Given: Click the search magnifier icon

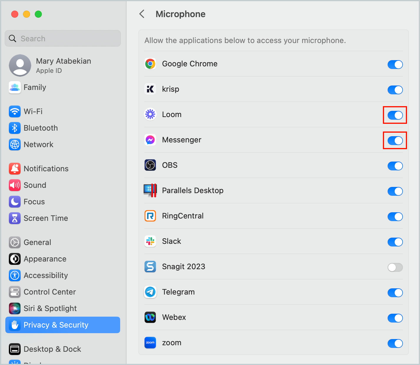Looking at the screenshot, I should pos(12,39).
